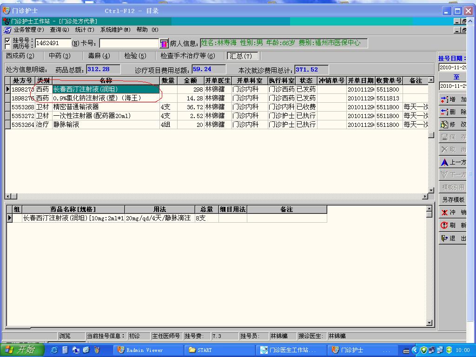The height and width of the screenshot is (357, 476).
Task: Click the end date field below 至
Action: 452,86
